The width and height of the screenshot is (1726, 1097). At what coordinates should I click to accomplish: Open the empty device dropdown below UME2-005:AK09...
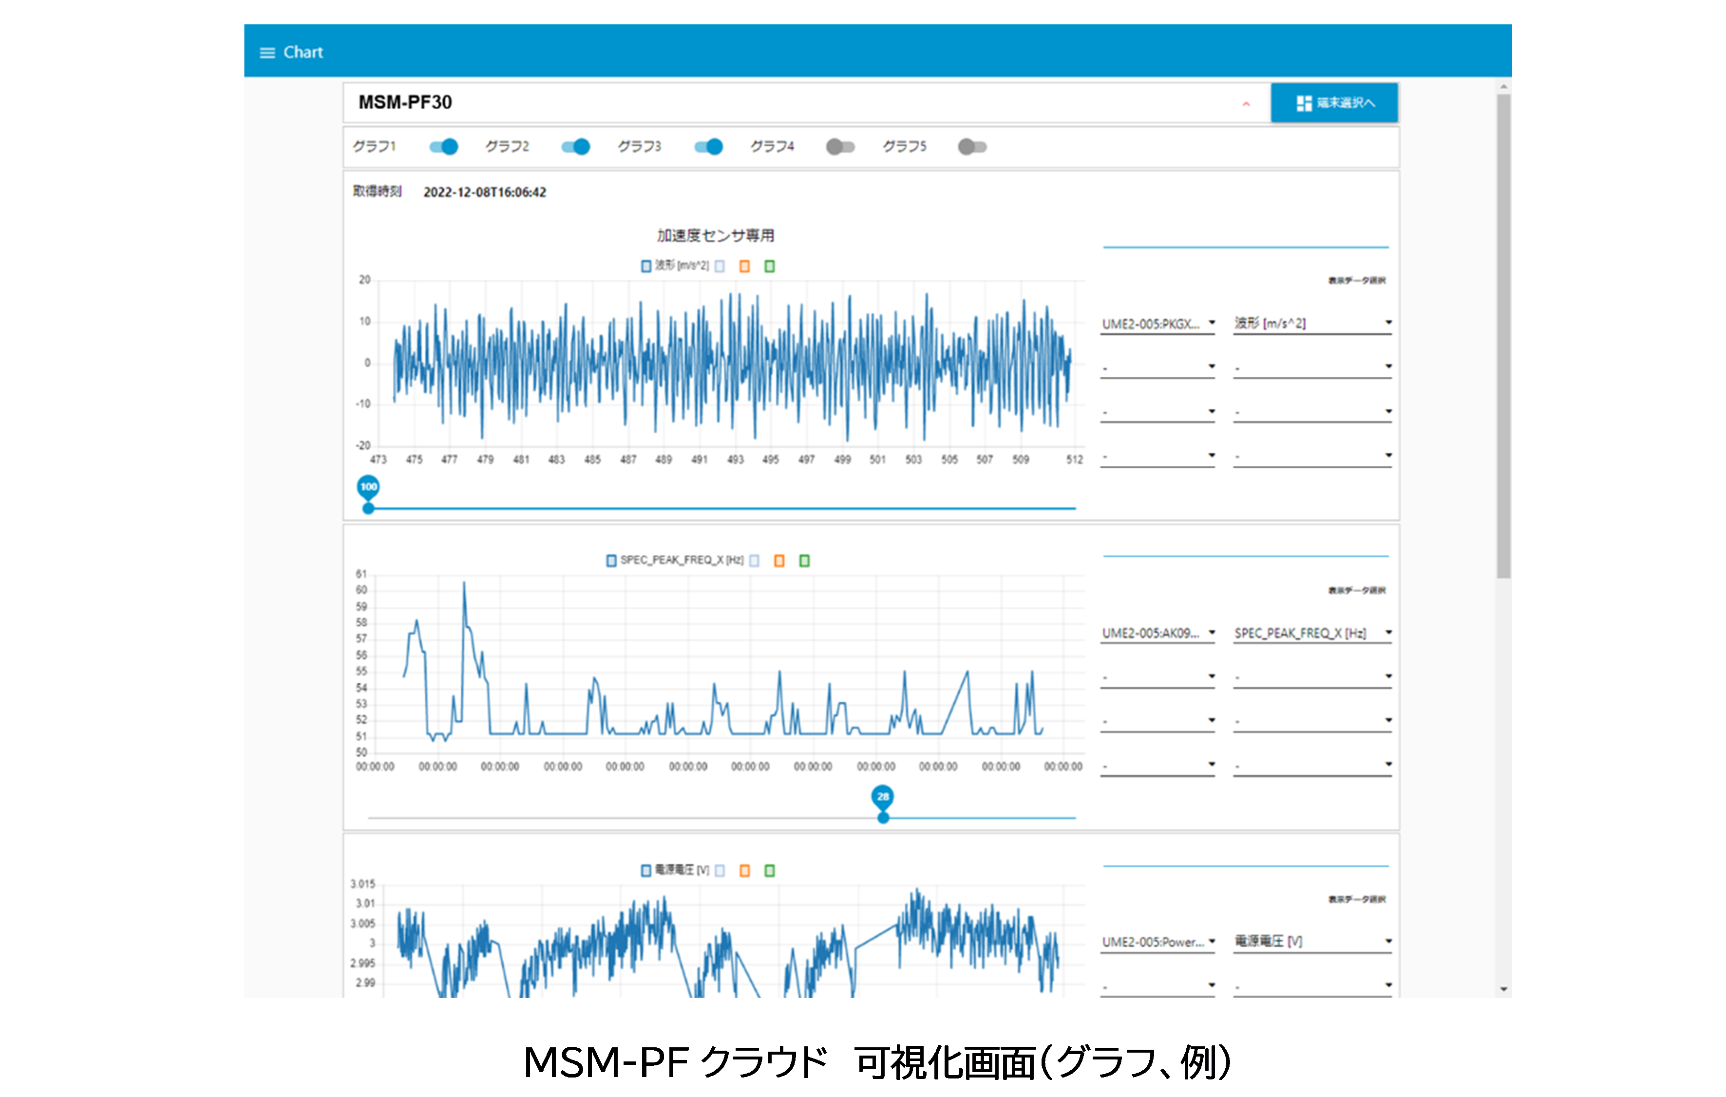[x=1157, y=677]
